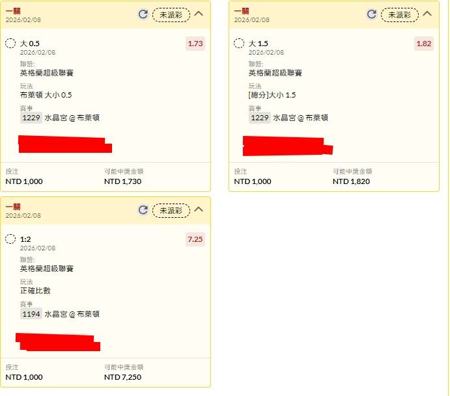
Task: Click 未派彩 status on 大 1.5 card
Action: 400,14
